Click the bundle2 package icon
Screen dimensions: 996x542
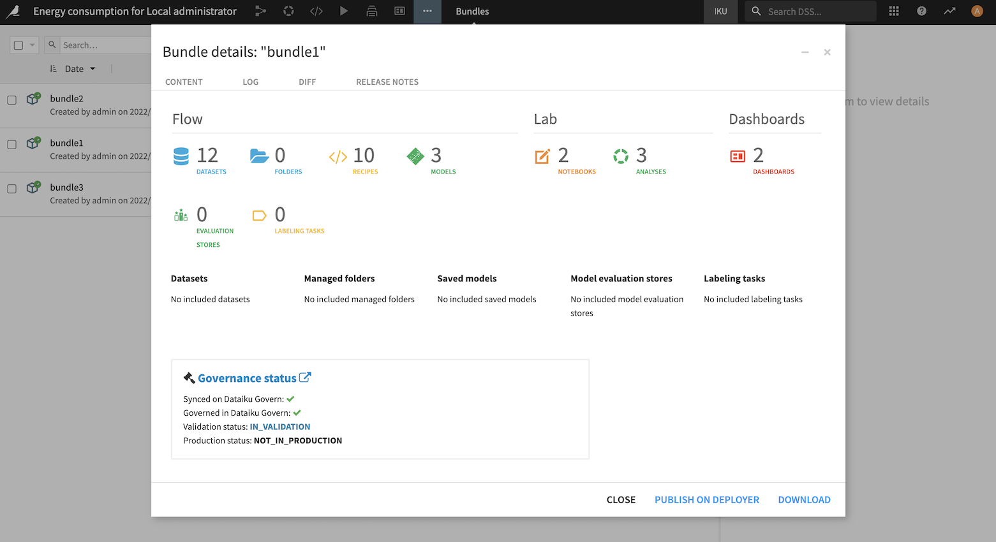pos(33,99)
